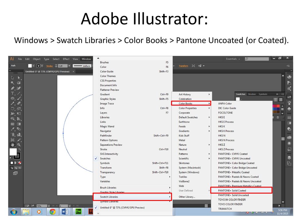Select the Hand tool
Viewport: 294px width, 220px height.
(x=13, y=145)
